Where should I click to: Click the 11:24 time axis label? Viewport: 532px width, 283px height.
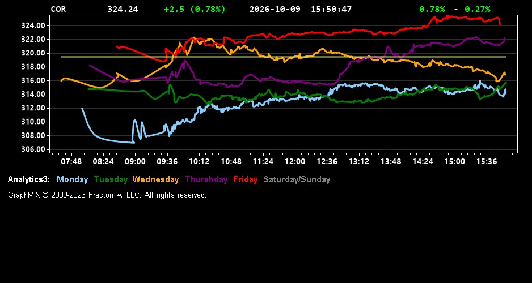click(263, 162)
